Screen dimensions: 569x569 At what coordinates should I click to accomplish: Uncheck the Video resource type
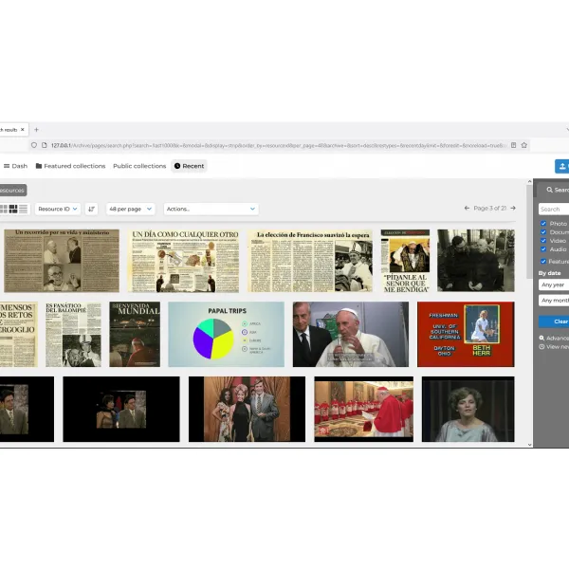[543, 241]
